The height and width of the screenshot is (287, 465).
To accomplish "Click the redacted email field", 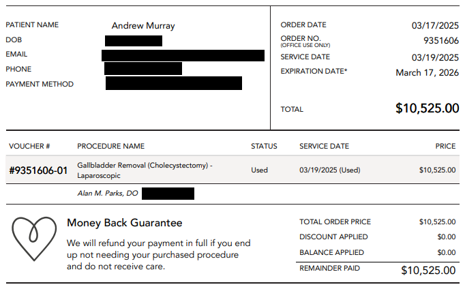I will pos(183,55).
